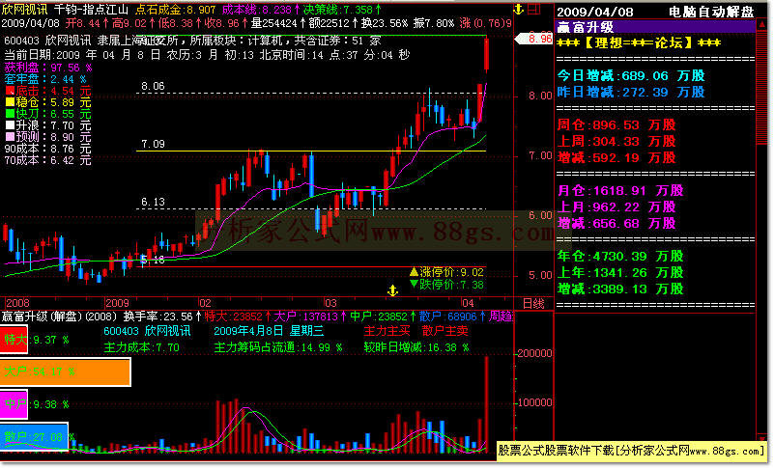Click the yellow anchor marker above timeline
This screenshot has width=774, height=468.
coord(392,290)
